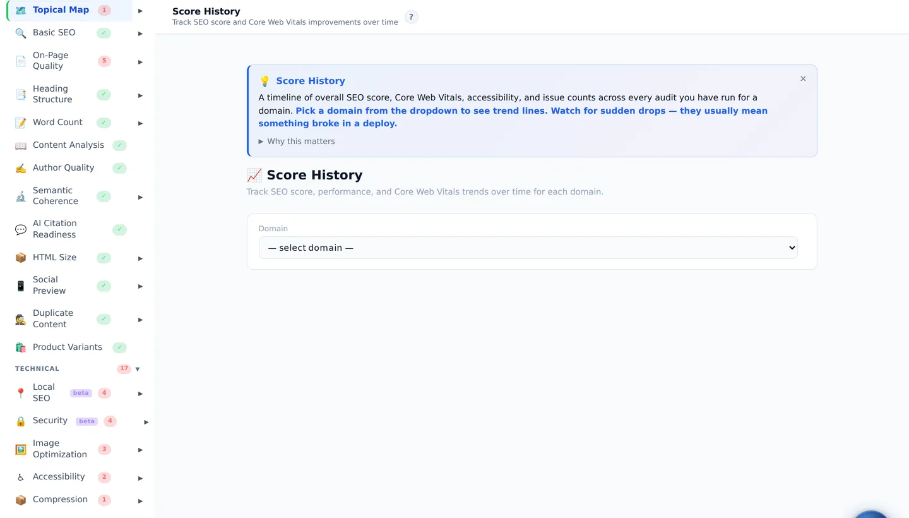Click the beta tag next to Local SEO
This screenshot has height=518, width=909.
[81, 393]
